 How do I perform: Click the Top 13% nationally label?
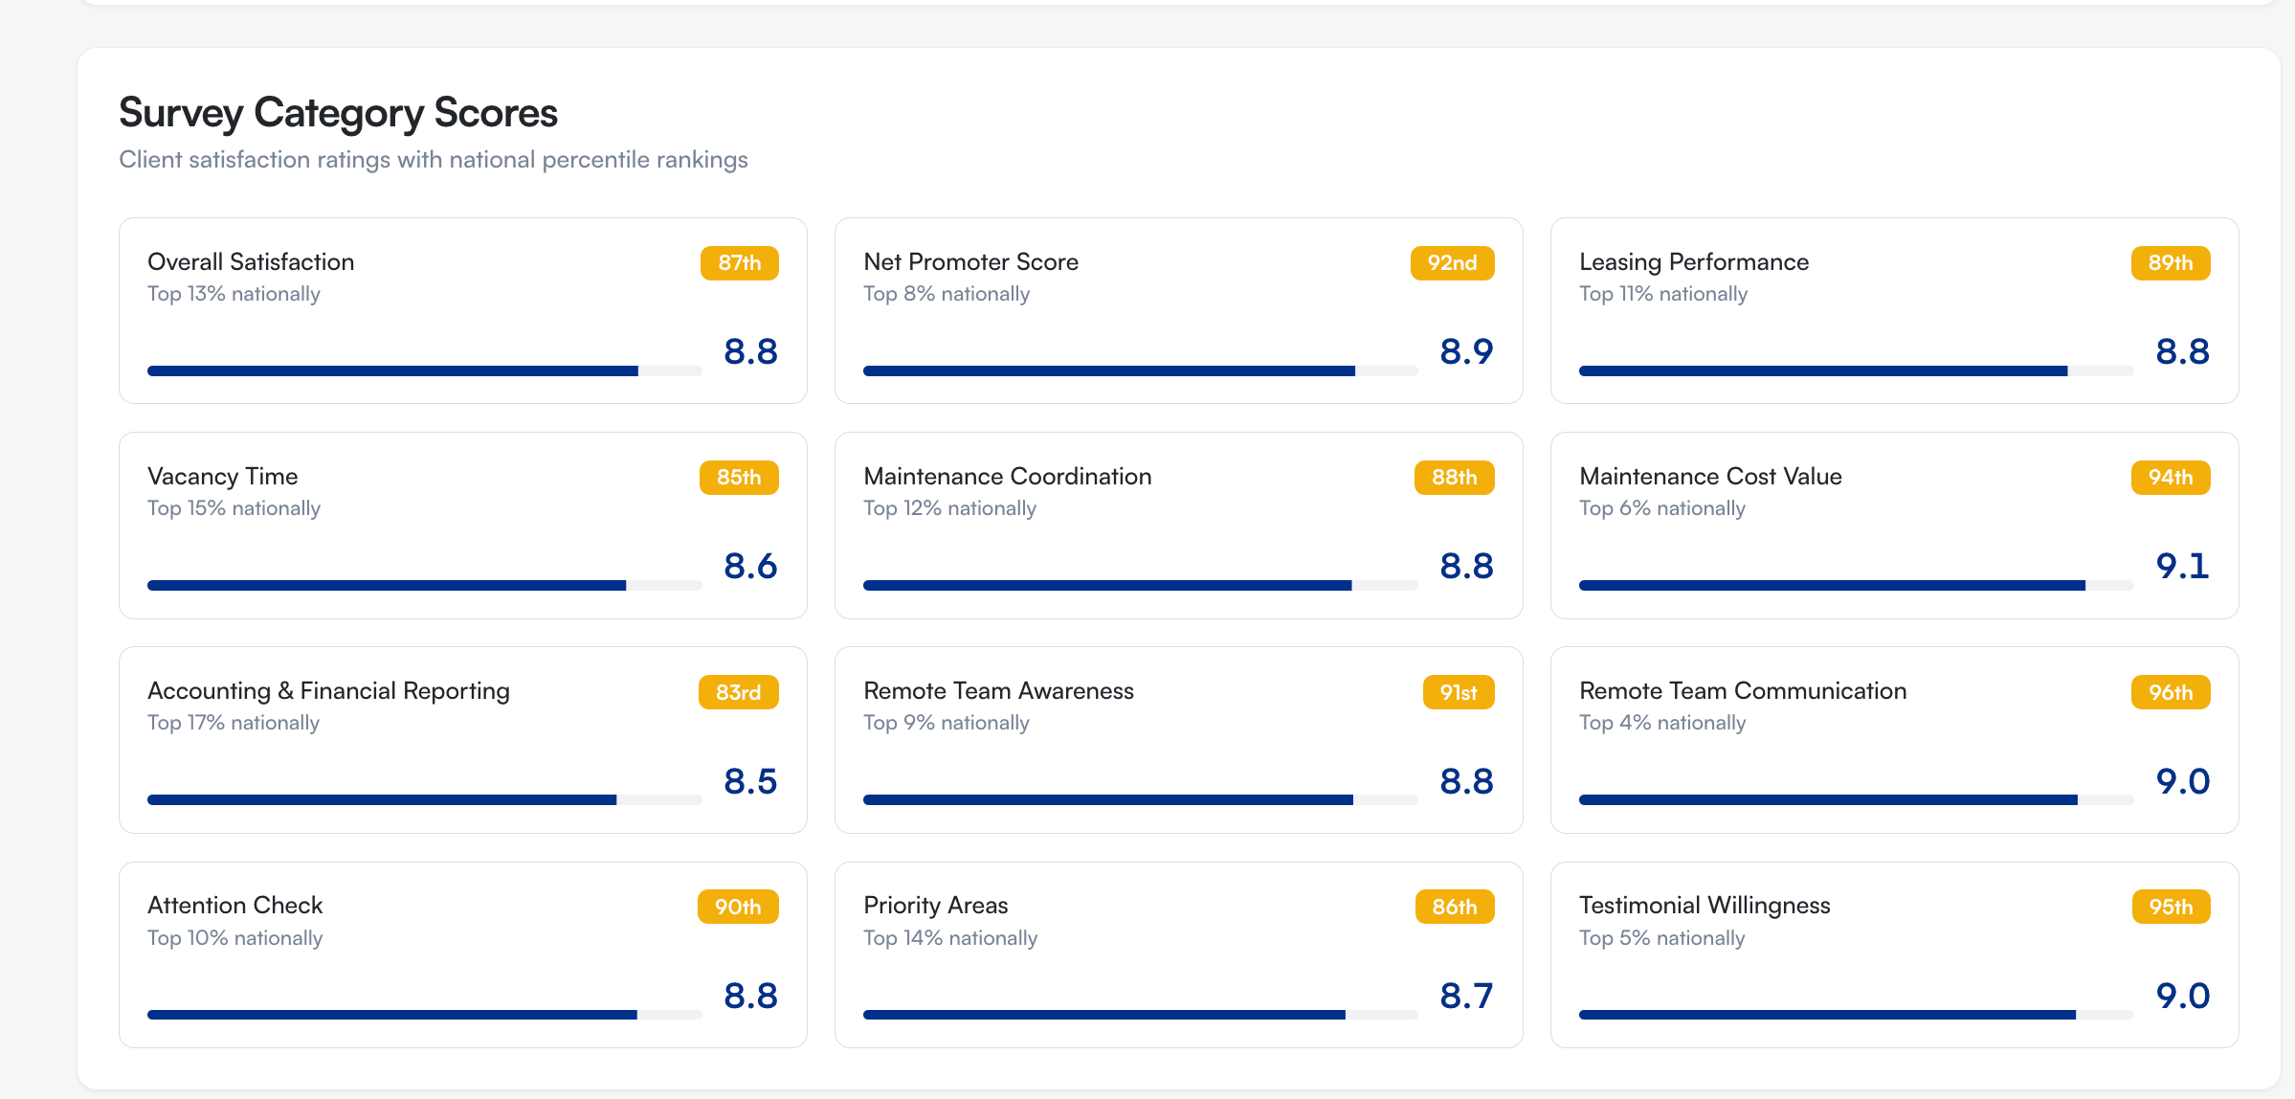233,294
